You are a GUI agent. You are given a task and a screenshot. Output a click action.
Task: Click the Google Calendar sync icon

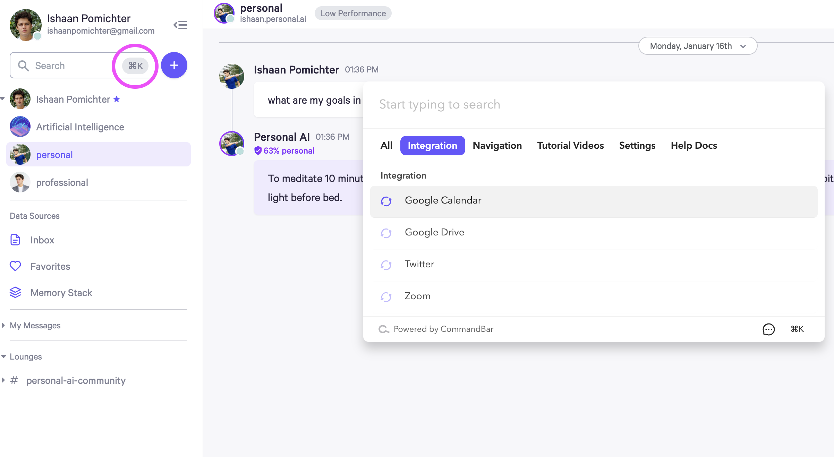click(386, 201)
